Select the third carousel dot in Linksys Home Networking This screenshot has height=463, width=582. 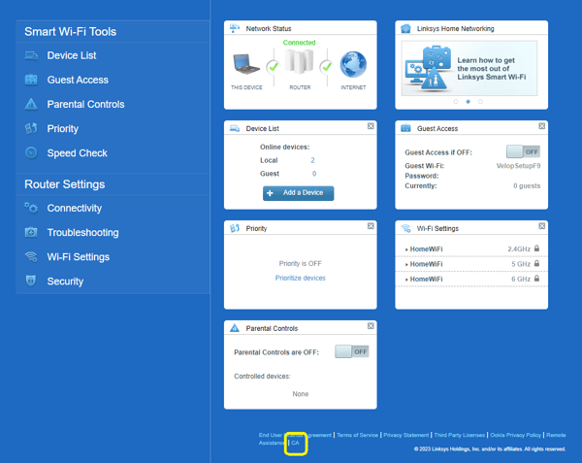point(480,101)
